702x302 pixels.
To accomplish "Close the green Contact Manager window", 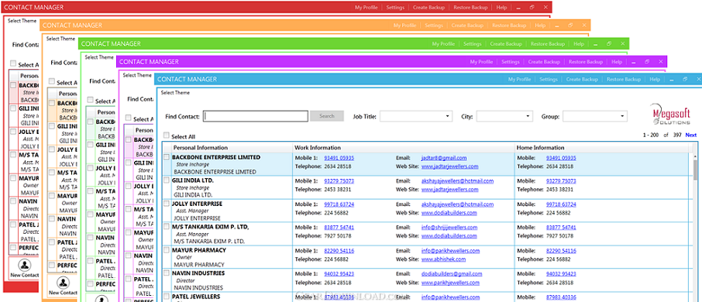I will [622, 44].
